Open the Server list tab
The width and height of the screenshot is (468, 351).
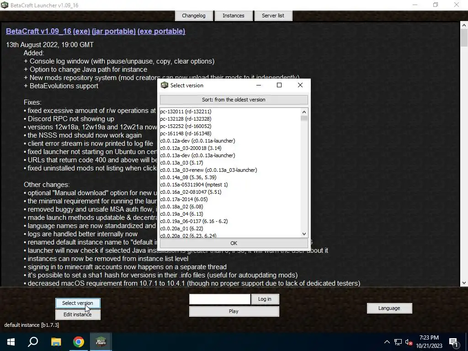coord(273,16)
